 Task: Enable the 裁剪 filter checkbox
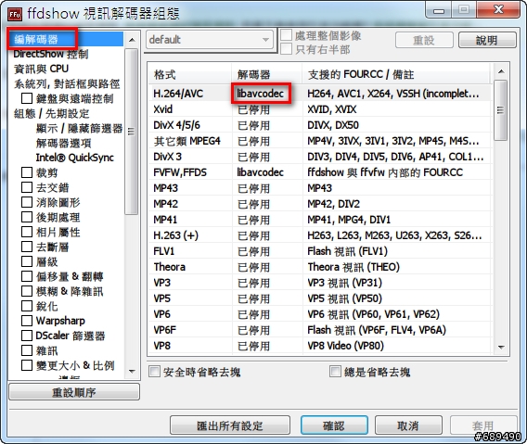coord(27,172)
